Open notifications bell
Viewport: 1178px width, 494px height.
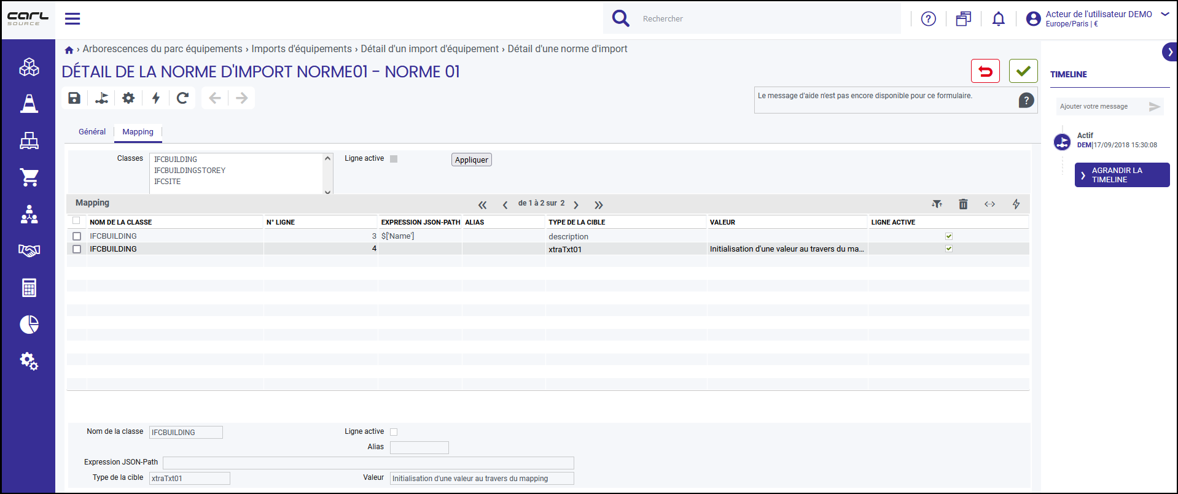pyautogui.click(x=999, y=19)
